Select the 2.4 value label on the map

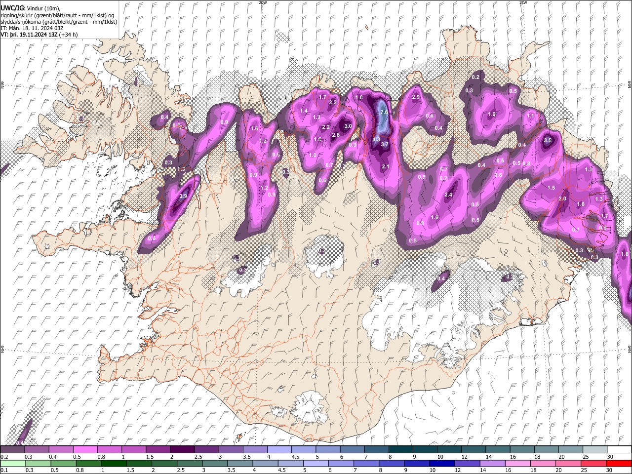[x=448, y=195]
